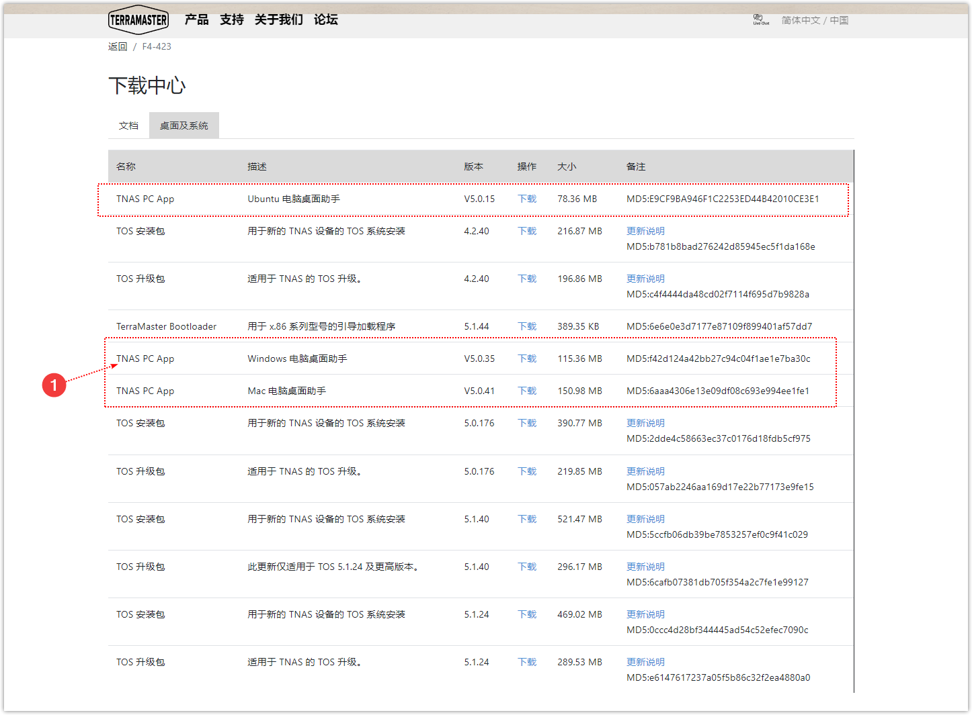Download Windows 电脑桌面助手 V5.0.35
This screenshot has width=972, height=715.
point(527,359)
